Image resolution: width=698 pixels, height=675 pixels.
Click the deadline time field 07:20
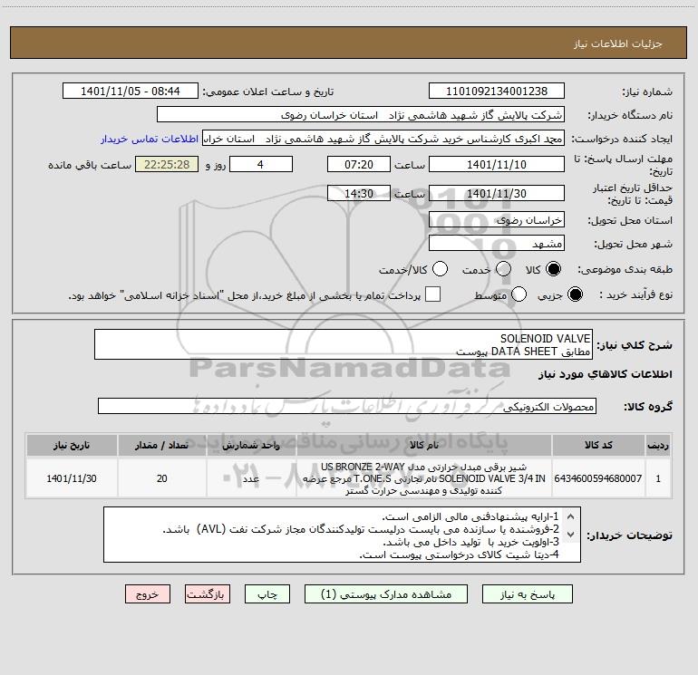pyautogui.click(x=359, y=165)
